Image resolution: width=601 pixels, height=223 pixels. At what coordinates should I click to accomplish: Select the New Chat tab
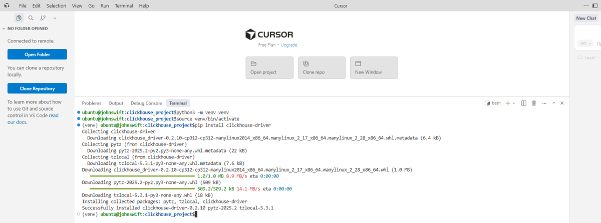click(x=586, y=18)
